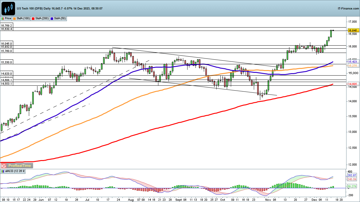Image resolution: width=360 pixels, height=202 pixels.
Task: Click the SMA 200 value tag 14,605
Action: [353, 84]
